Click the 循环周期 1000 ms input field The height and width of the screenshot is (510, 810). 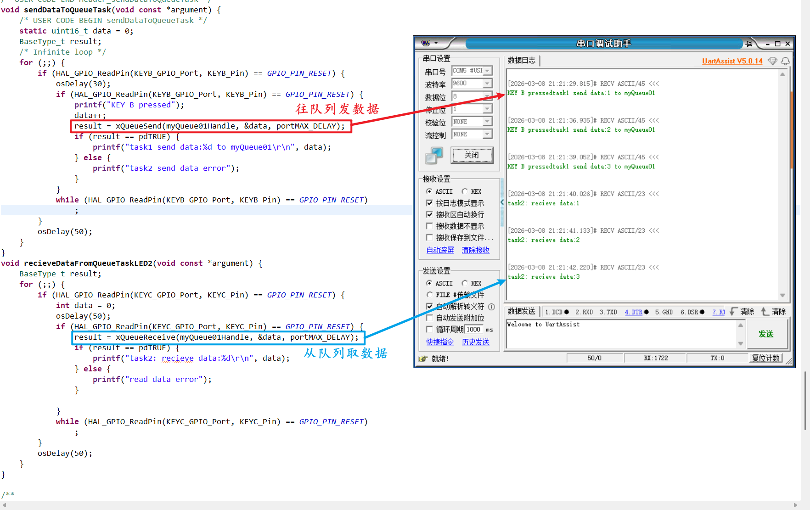tap(473, 330)
